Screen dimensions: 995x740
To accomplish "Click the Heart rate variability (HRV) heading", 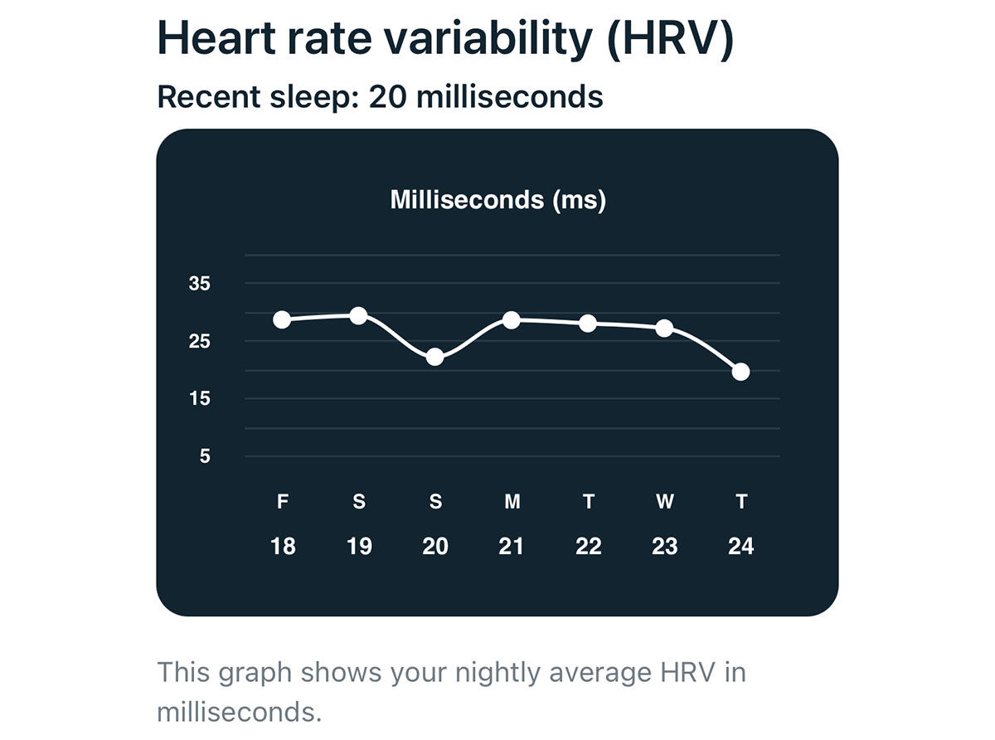I will click(x=445, y=37).
